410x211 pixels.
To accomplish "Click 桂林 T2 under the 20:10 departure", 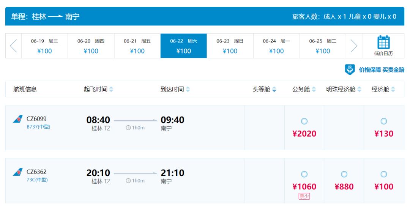I will (101, 181).
